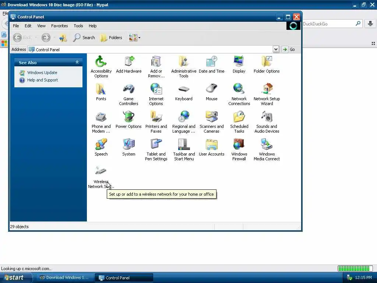Screen dimensions: 377x283
Task: Click the Help and Support link
Action: pos(43,80)
